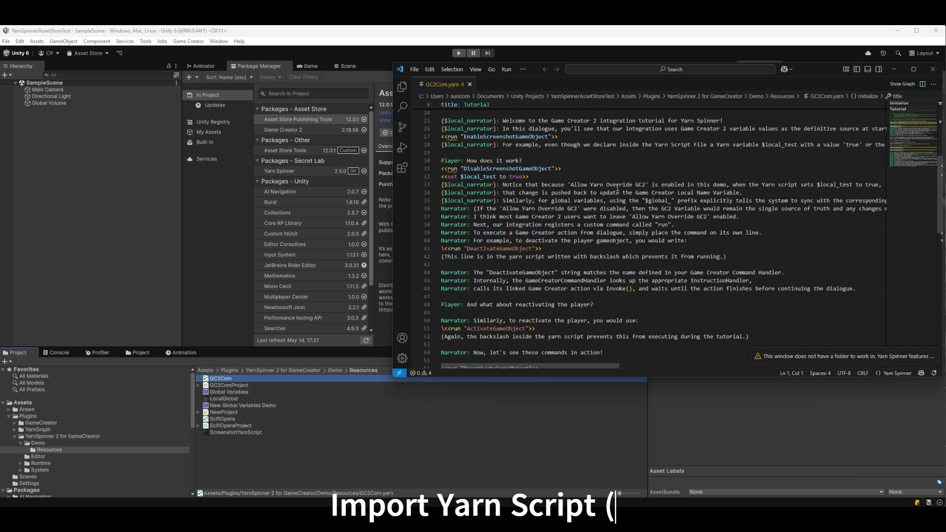Collapse Packages - Secret Lab group
The width and height of the screenshot is (946, 532).
(x=257, y=161)
